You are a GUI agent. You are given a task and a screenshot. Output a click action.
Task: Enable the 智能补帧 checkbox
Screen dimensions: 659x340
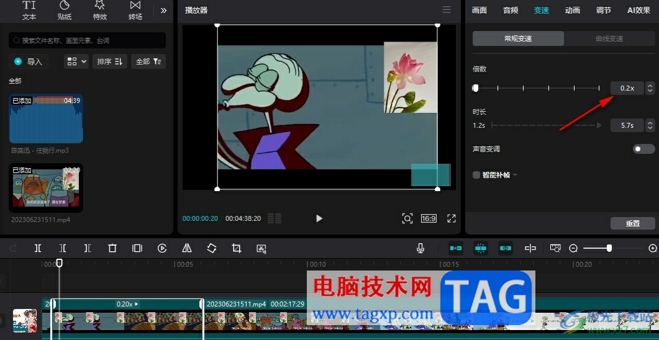(x=476, y=175)
